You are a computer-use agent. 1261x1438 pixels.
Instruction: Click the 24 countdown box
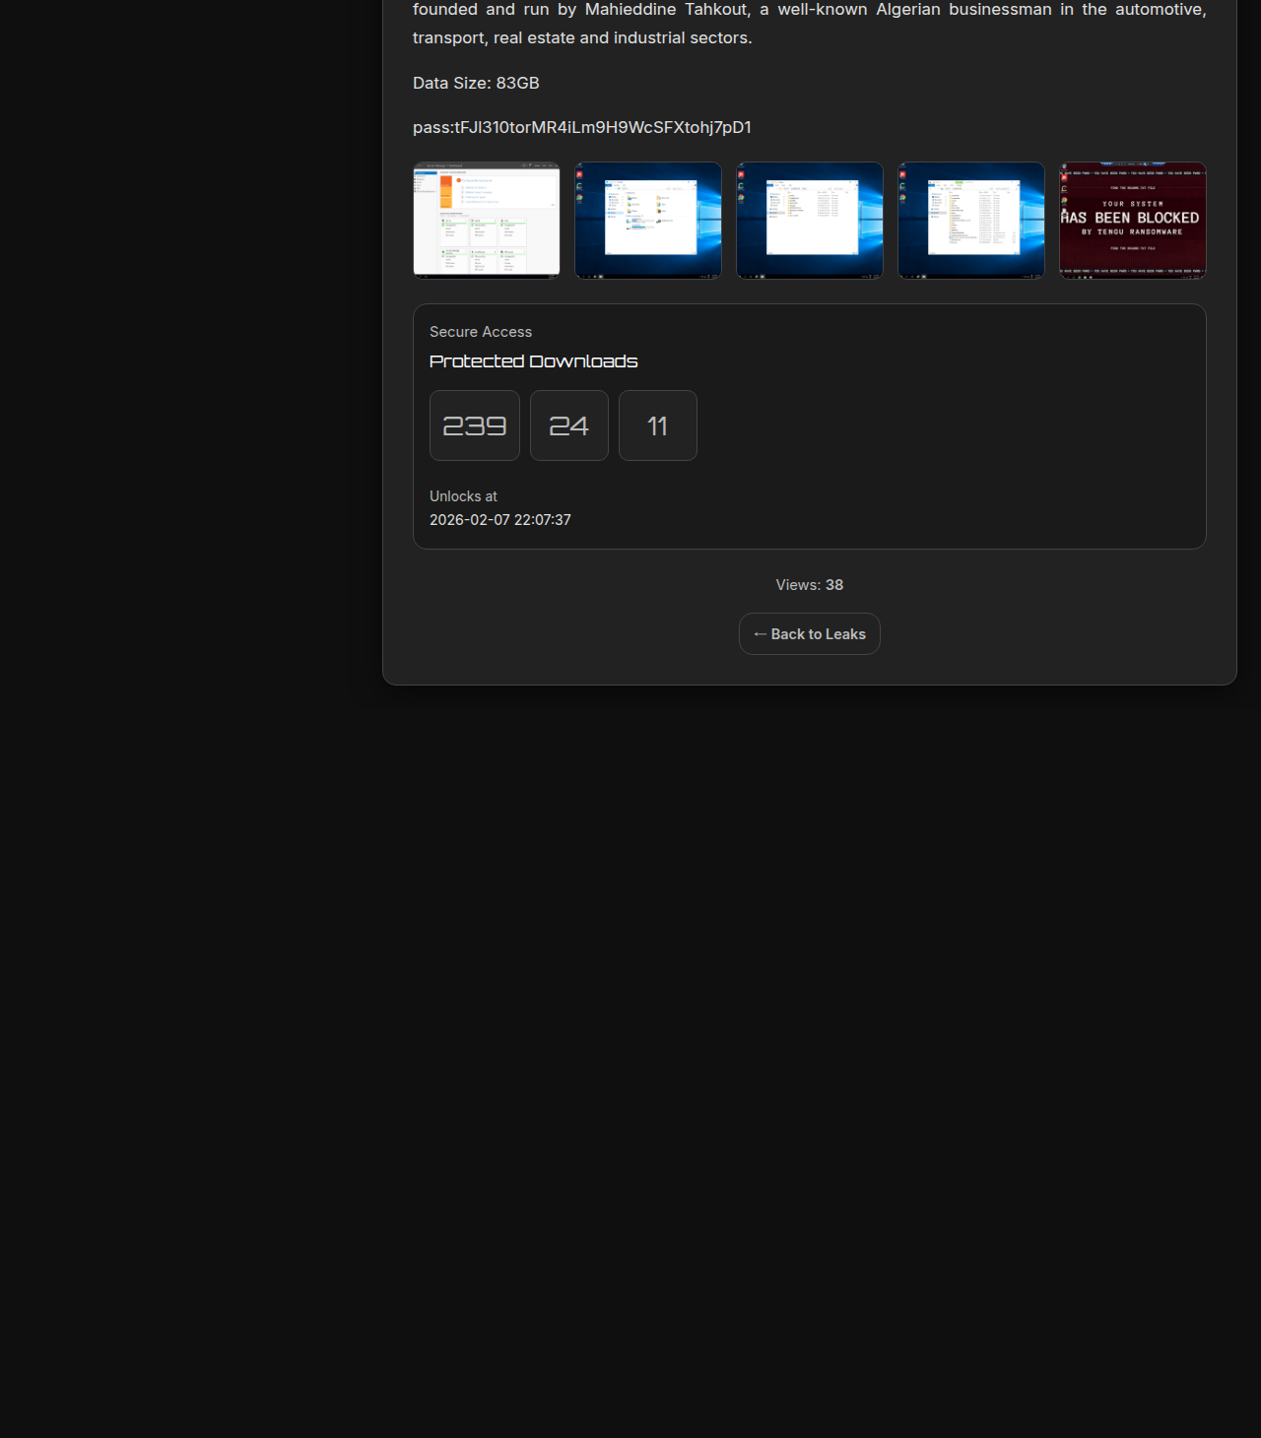click(569, 425)
